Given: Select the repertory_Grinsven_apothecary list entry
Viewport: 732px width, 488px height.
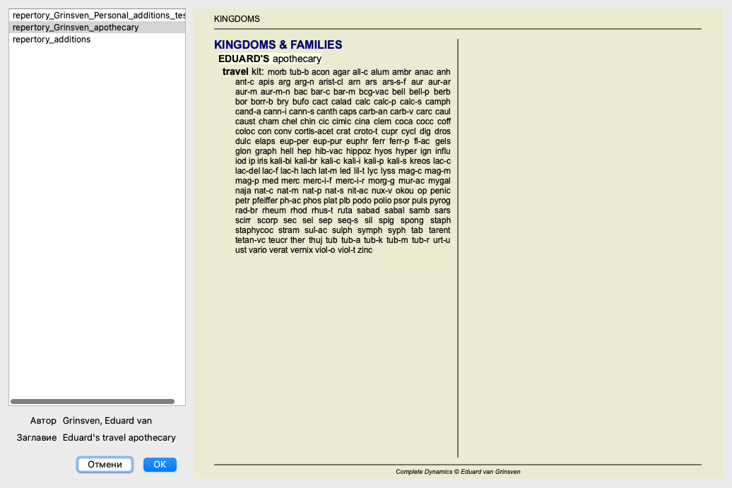Looking at the screenshot, I should [x=76, y=28].
